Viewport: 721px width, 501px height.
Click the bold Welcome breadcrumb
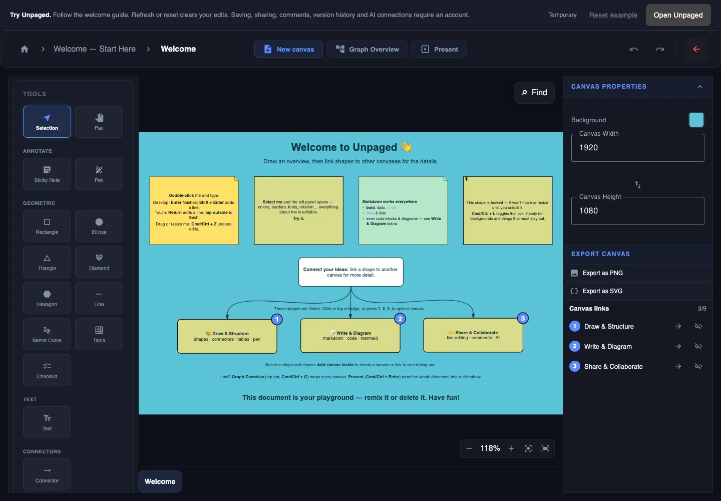point(178,49)
